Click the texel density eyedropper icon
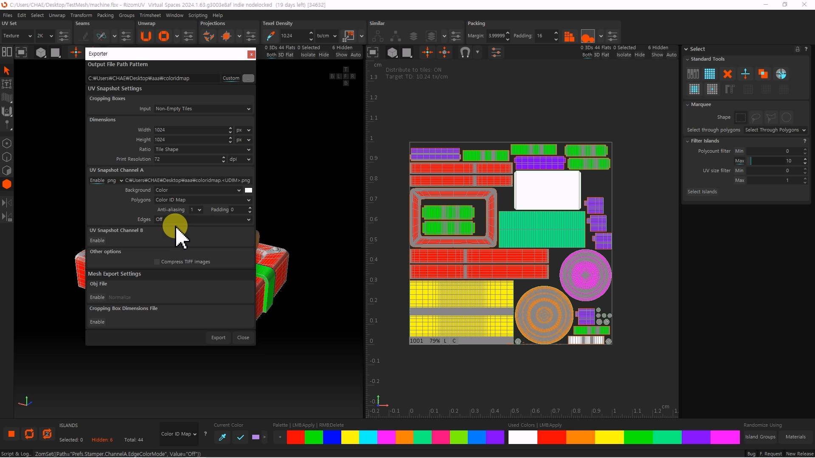Screen dimensions: 815x458 click(270, 36)
